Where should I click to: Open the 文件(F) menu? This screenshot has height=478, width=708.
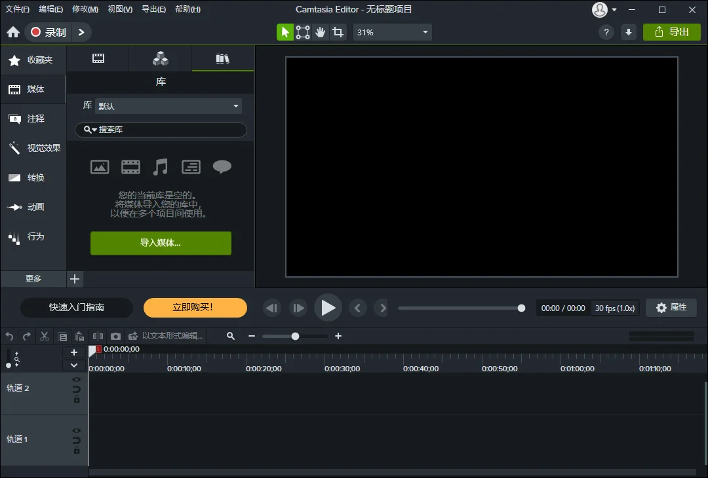(x=18, y=9)
